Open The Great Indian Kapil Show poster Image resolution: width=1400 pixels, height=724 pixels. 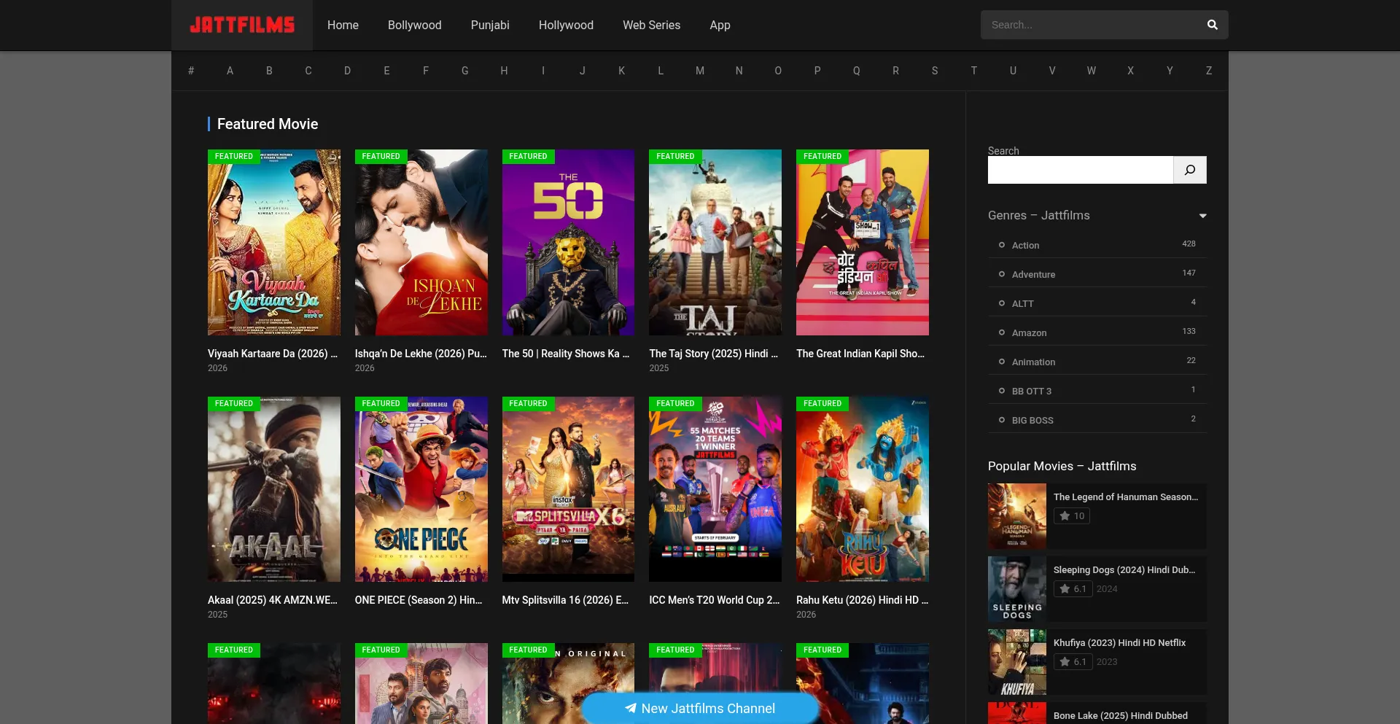tap(863, 242)
